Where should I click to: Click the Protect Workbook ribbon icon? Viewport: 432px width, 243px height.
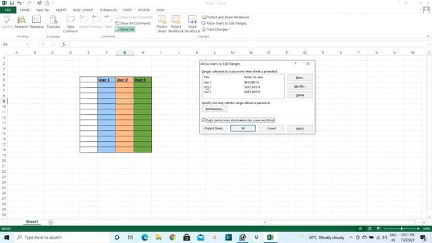click(175, 24)
